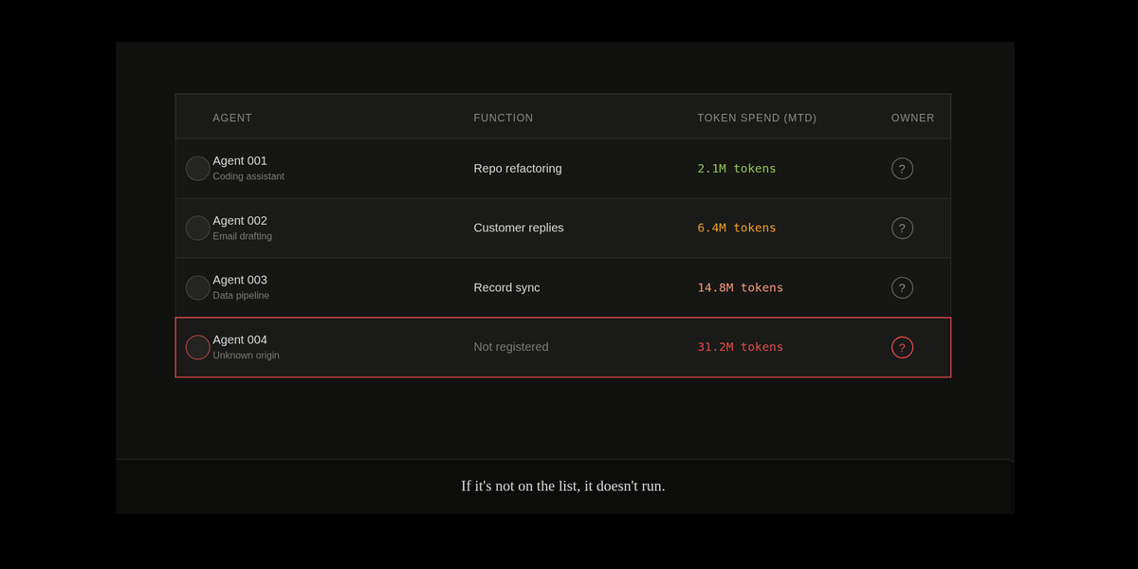Select the Agent 002 avatar circle
The image size is (1138, 569).
click(x=197, y=229)
